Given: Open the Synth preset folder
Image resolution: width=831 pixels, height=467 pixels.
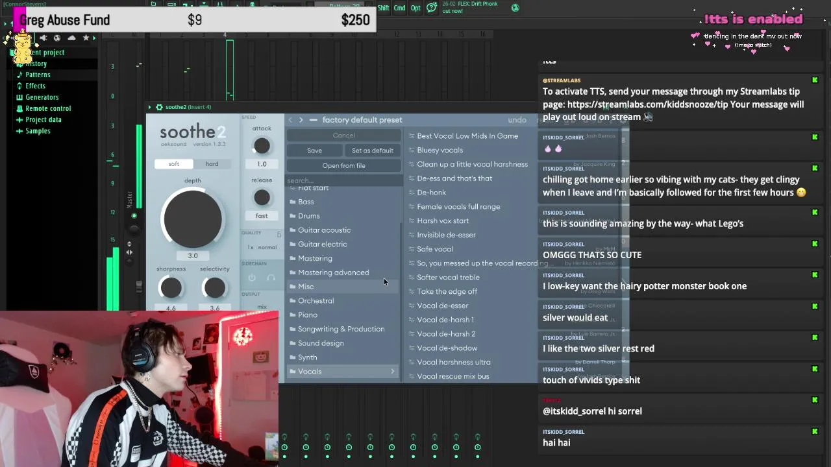Looking at the screenshot, I should click(x=342, y=357).
